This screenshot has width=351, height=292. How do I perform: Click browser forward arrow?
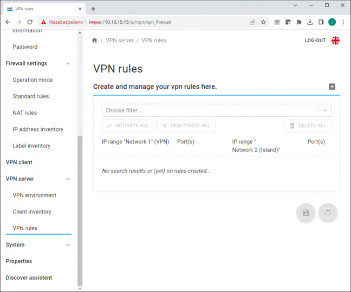click(19, 22)
